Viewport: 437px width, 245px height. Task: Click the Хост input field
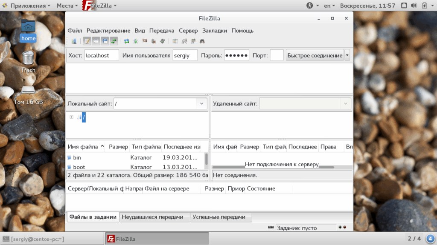[x=102, y=55]
